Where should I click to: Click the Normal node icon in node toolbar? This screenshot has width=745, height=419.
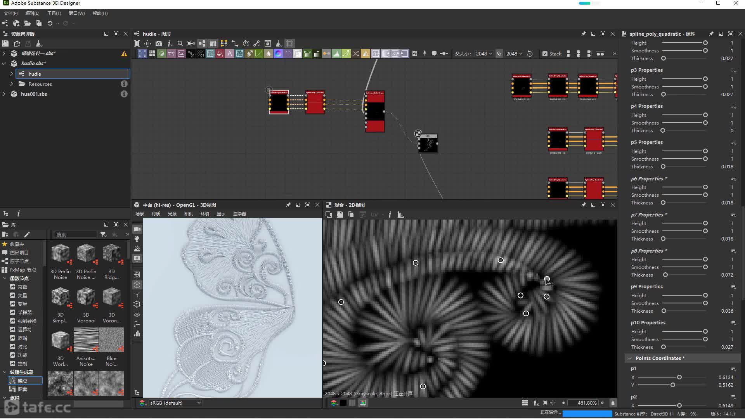tap(278, 54)
